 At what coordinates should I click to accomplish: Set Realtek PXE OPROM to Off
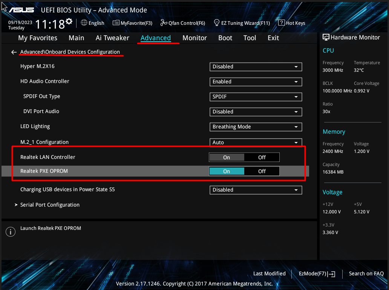click(x=262, y=171)
